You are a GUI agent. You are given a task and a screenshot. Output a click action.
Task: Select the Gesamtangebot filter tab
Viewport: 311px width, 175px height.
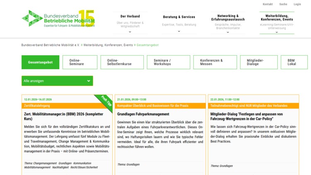coord(40,62)
